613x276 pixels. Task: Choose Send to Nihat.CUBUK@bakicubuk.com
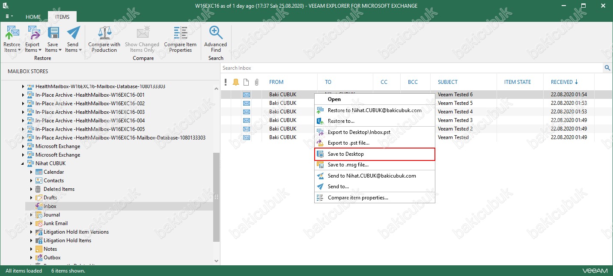tap(375, 176)
